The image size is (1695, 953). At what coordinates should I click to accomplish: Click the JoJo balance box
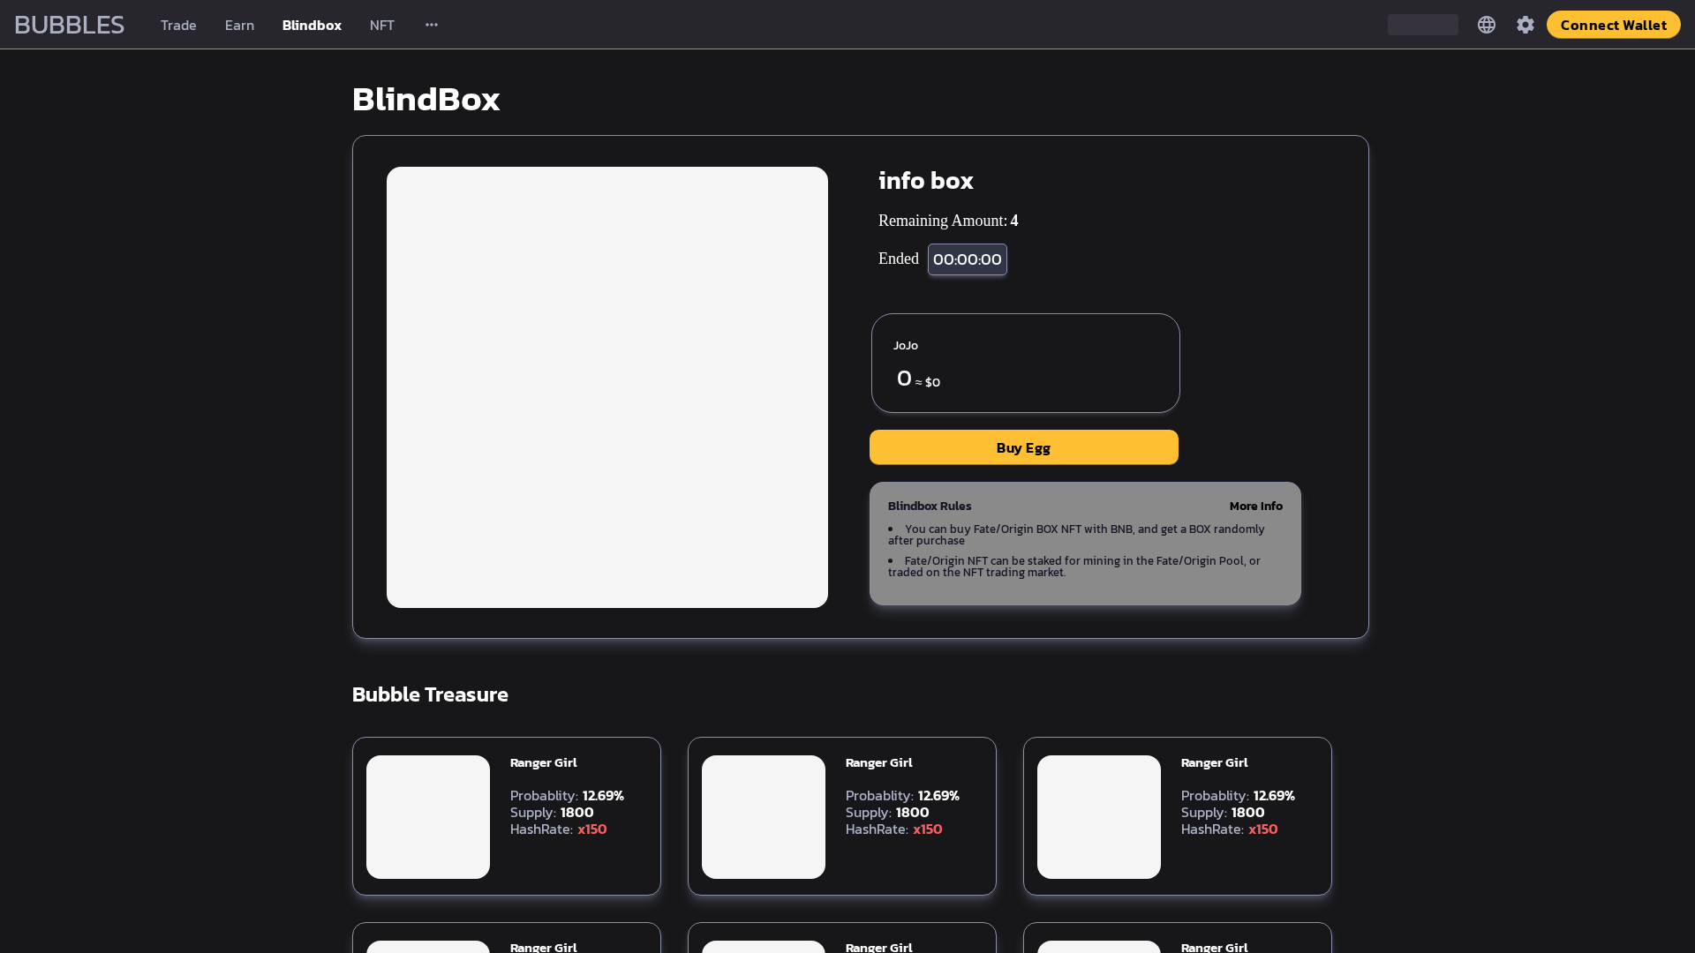tap(1026, 363)
